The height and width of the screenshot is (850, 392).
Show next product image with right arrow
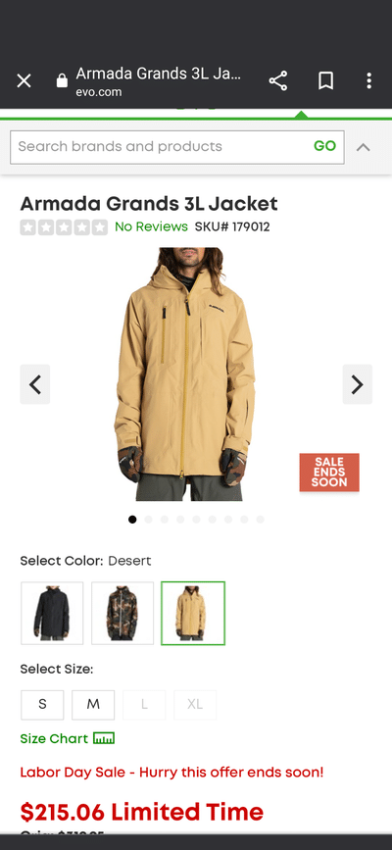(358, 384)
